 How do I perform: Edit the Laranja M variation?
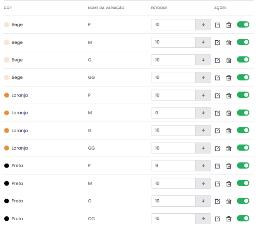[x=218, y=113]
